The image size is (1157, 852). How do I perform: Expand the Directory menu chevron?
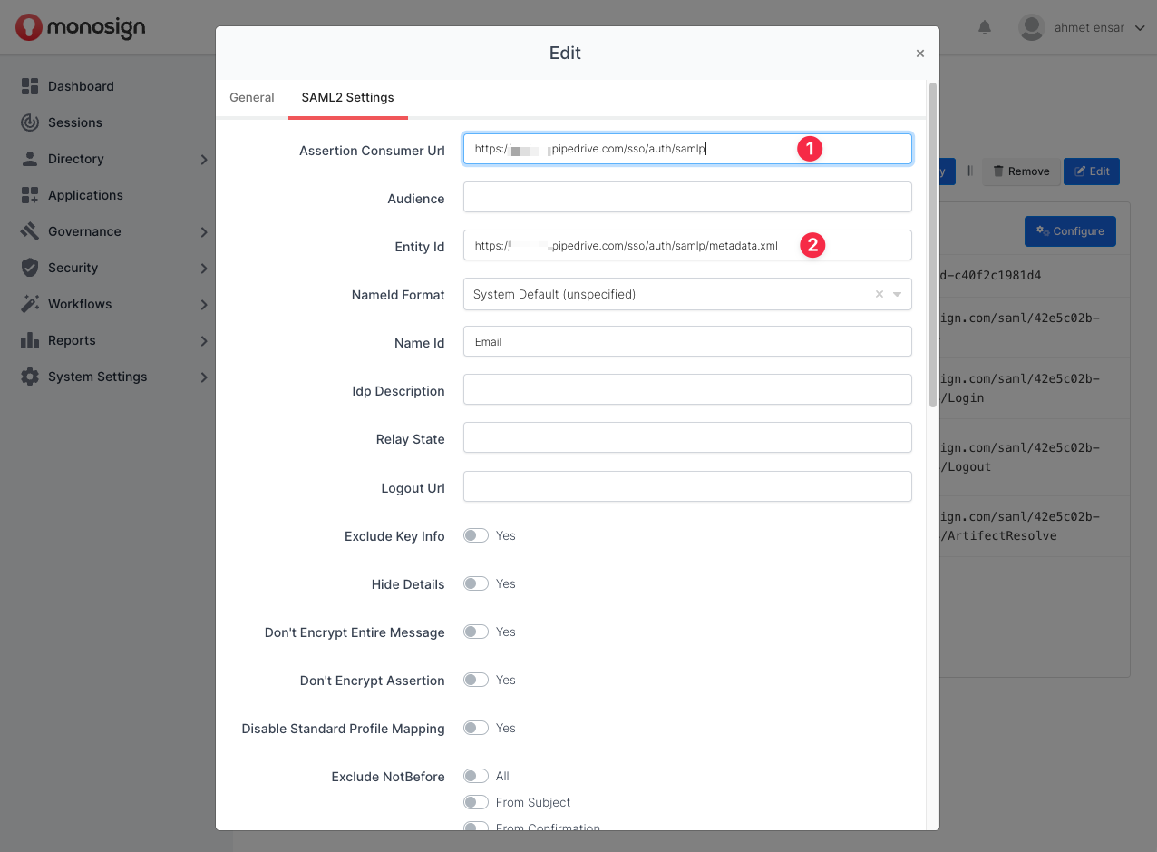204,160
